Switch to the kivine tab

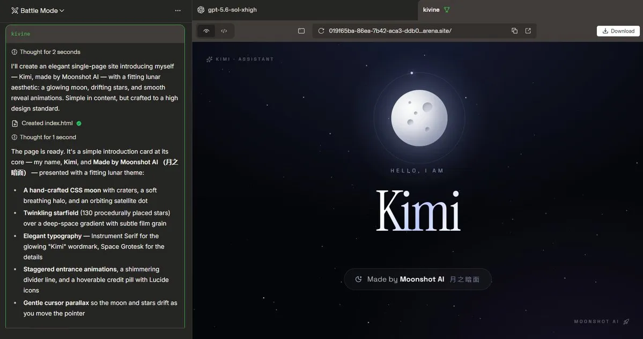[x=431, y=10]
